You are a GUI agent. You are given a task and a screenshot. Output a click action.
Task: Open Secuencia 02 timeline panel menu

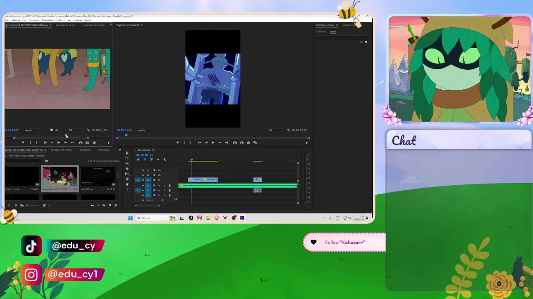(x=153, y=150)
